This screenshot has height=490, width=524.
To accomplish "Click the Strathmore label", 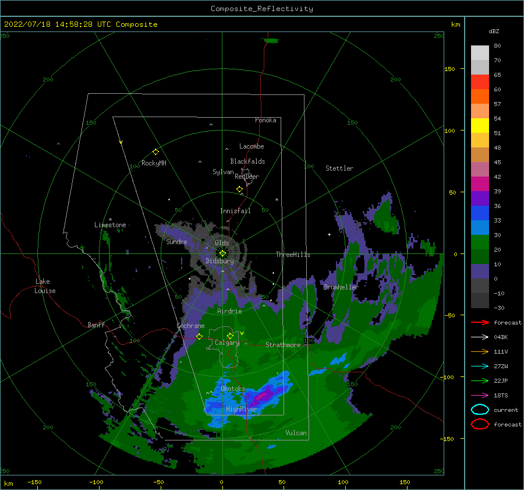I will point(283,345).
